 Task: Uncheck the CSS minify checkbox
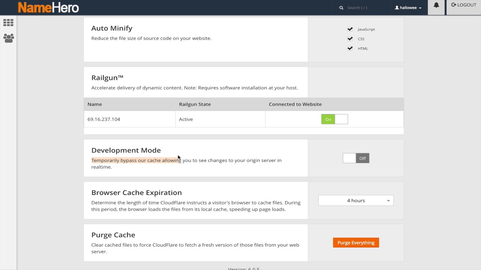[350, 39]
